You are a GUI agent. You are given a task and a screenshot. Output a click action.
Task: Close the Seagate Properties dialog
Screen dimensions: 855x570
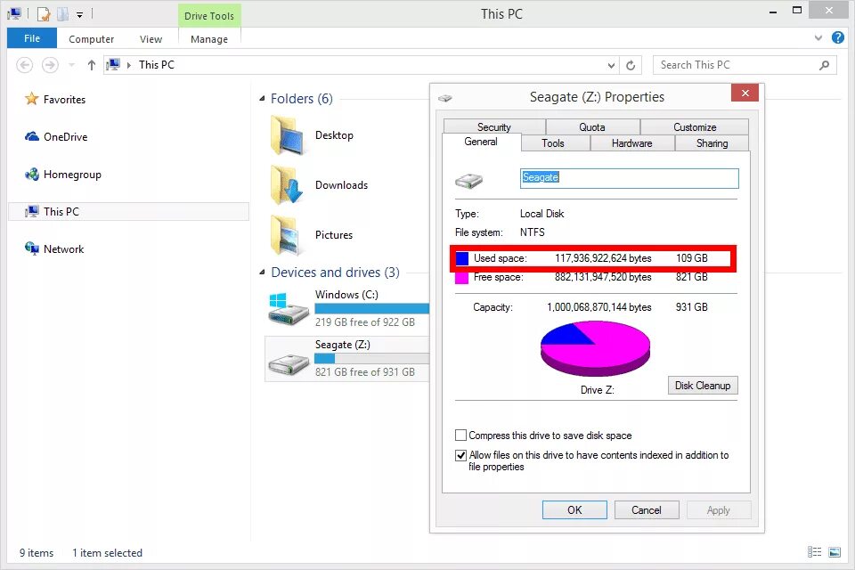pos(745,94)
